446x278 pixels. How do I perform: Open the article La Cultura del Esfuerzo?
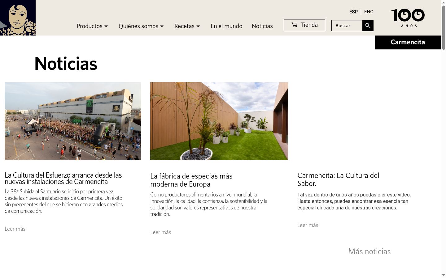point(63,179)
